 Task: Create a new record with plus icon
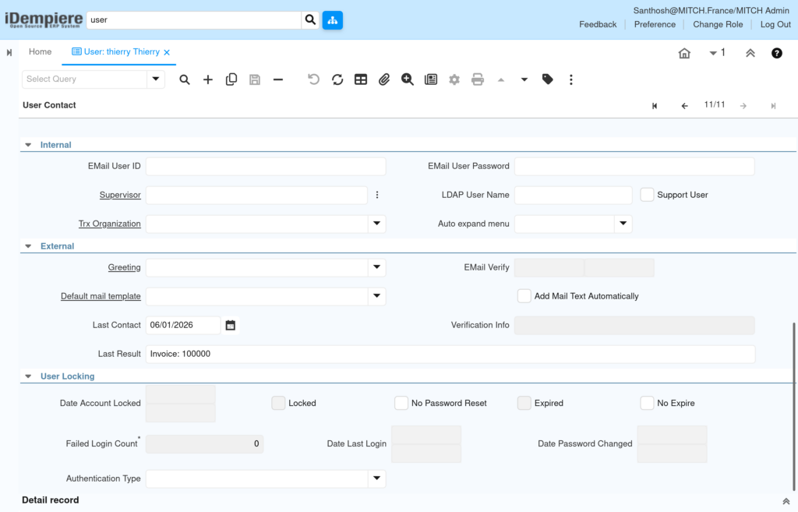207,79
